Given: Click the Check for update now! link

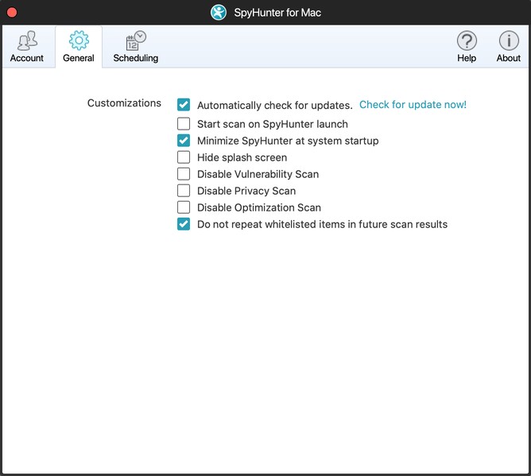Looking at the screenshot, I should (x=413, y=105).
